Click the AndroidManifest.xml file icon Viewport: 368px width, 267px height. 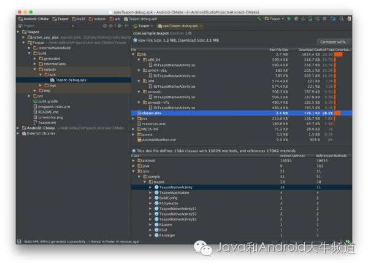[139, 140]
